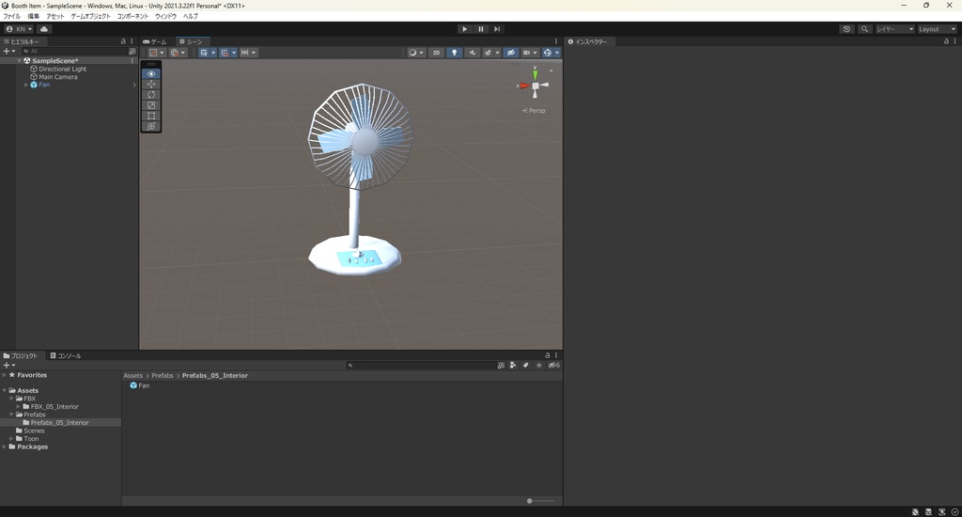Image resolution: width=962 pixels, height=517 pixels.
Task: Click favorites star icon in Project toolbar
Action: point(538,365)
